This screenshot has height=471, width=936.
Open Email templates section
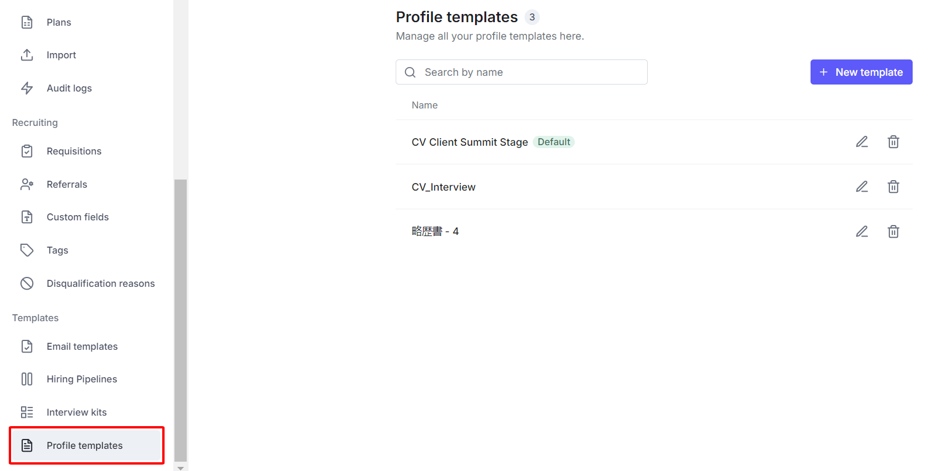[82, 346]
